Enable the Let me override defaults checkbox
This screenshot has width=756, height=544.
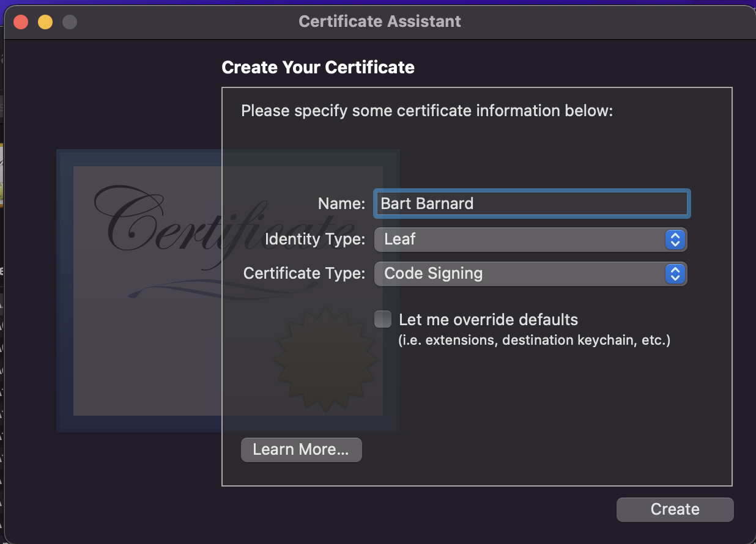pos(383,319)
